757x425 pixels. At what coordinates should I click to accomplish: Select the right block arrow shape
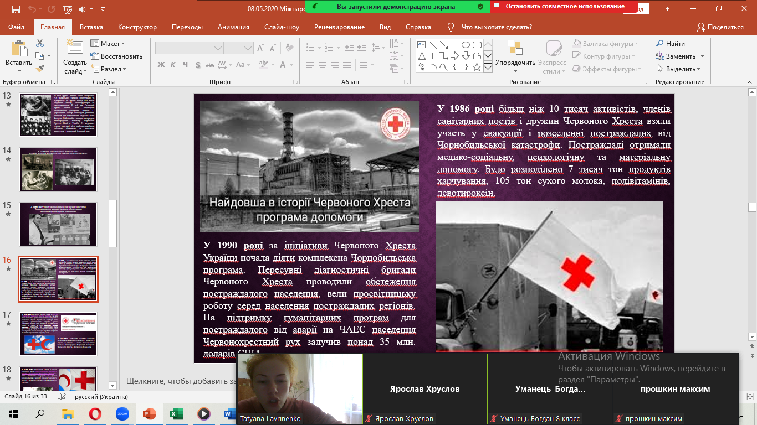455,56
